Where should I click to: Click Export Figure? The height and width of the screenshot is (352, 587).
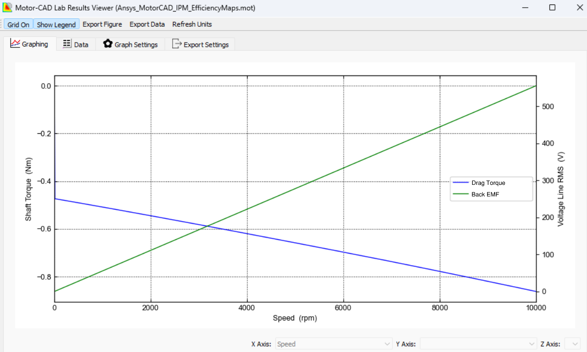tap(102, 24)
